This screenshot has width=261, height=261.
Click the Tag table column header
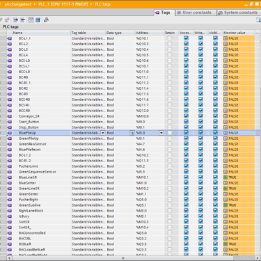88,33
